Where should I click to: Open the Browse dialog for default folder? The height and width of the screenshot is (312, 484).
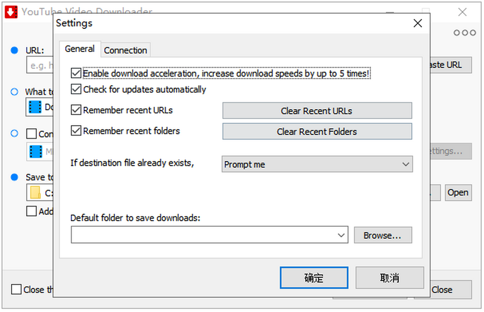click(x=383, y=235)
